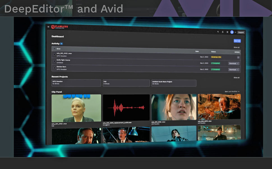Image resolution: width=272 pixels, height=169 pixels.
Task: Click the Completed badge in the Knife fight Scene row
Action: point(215,63)
